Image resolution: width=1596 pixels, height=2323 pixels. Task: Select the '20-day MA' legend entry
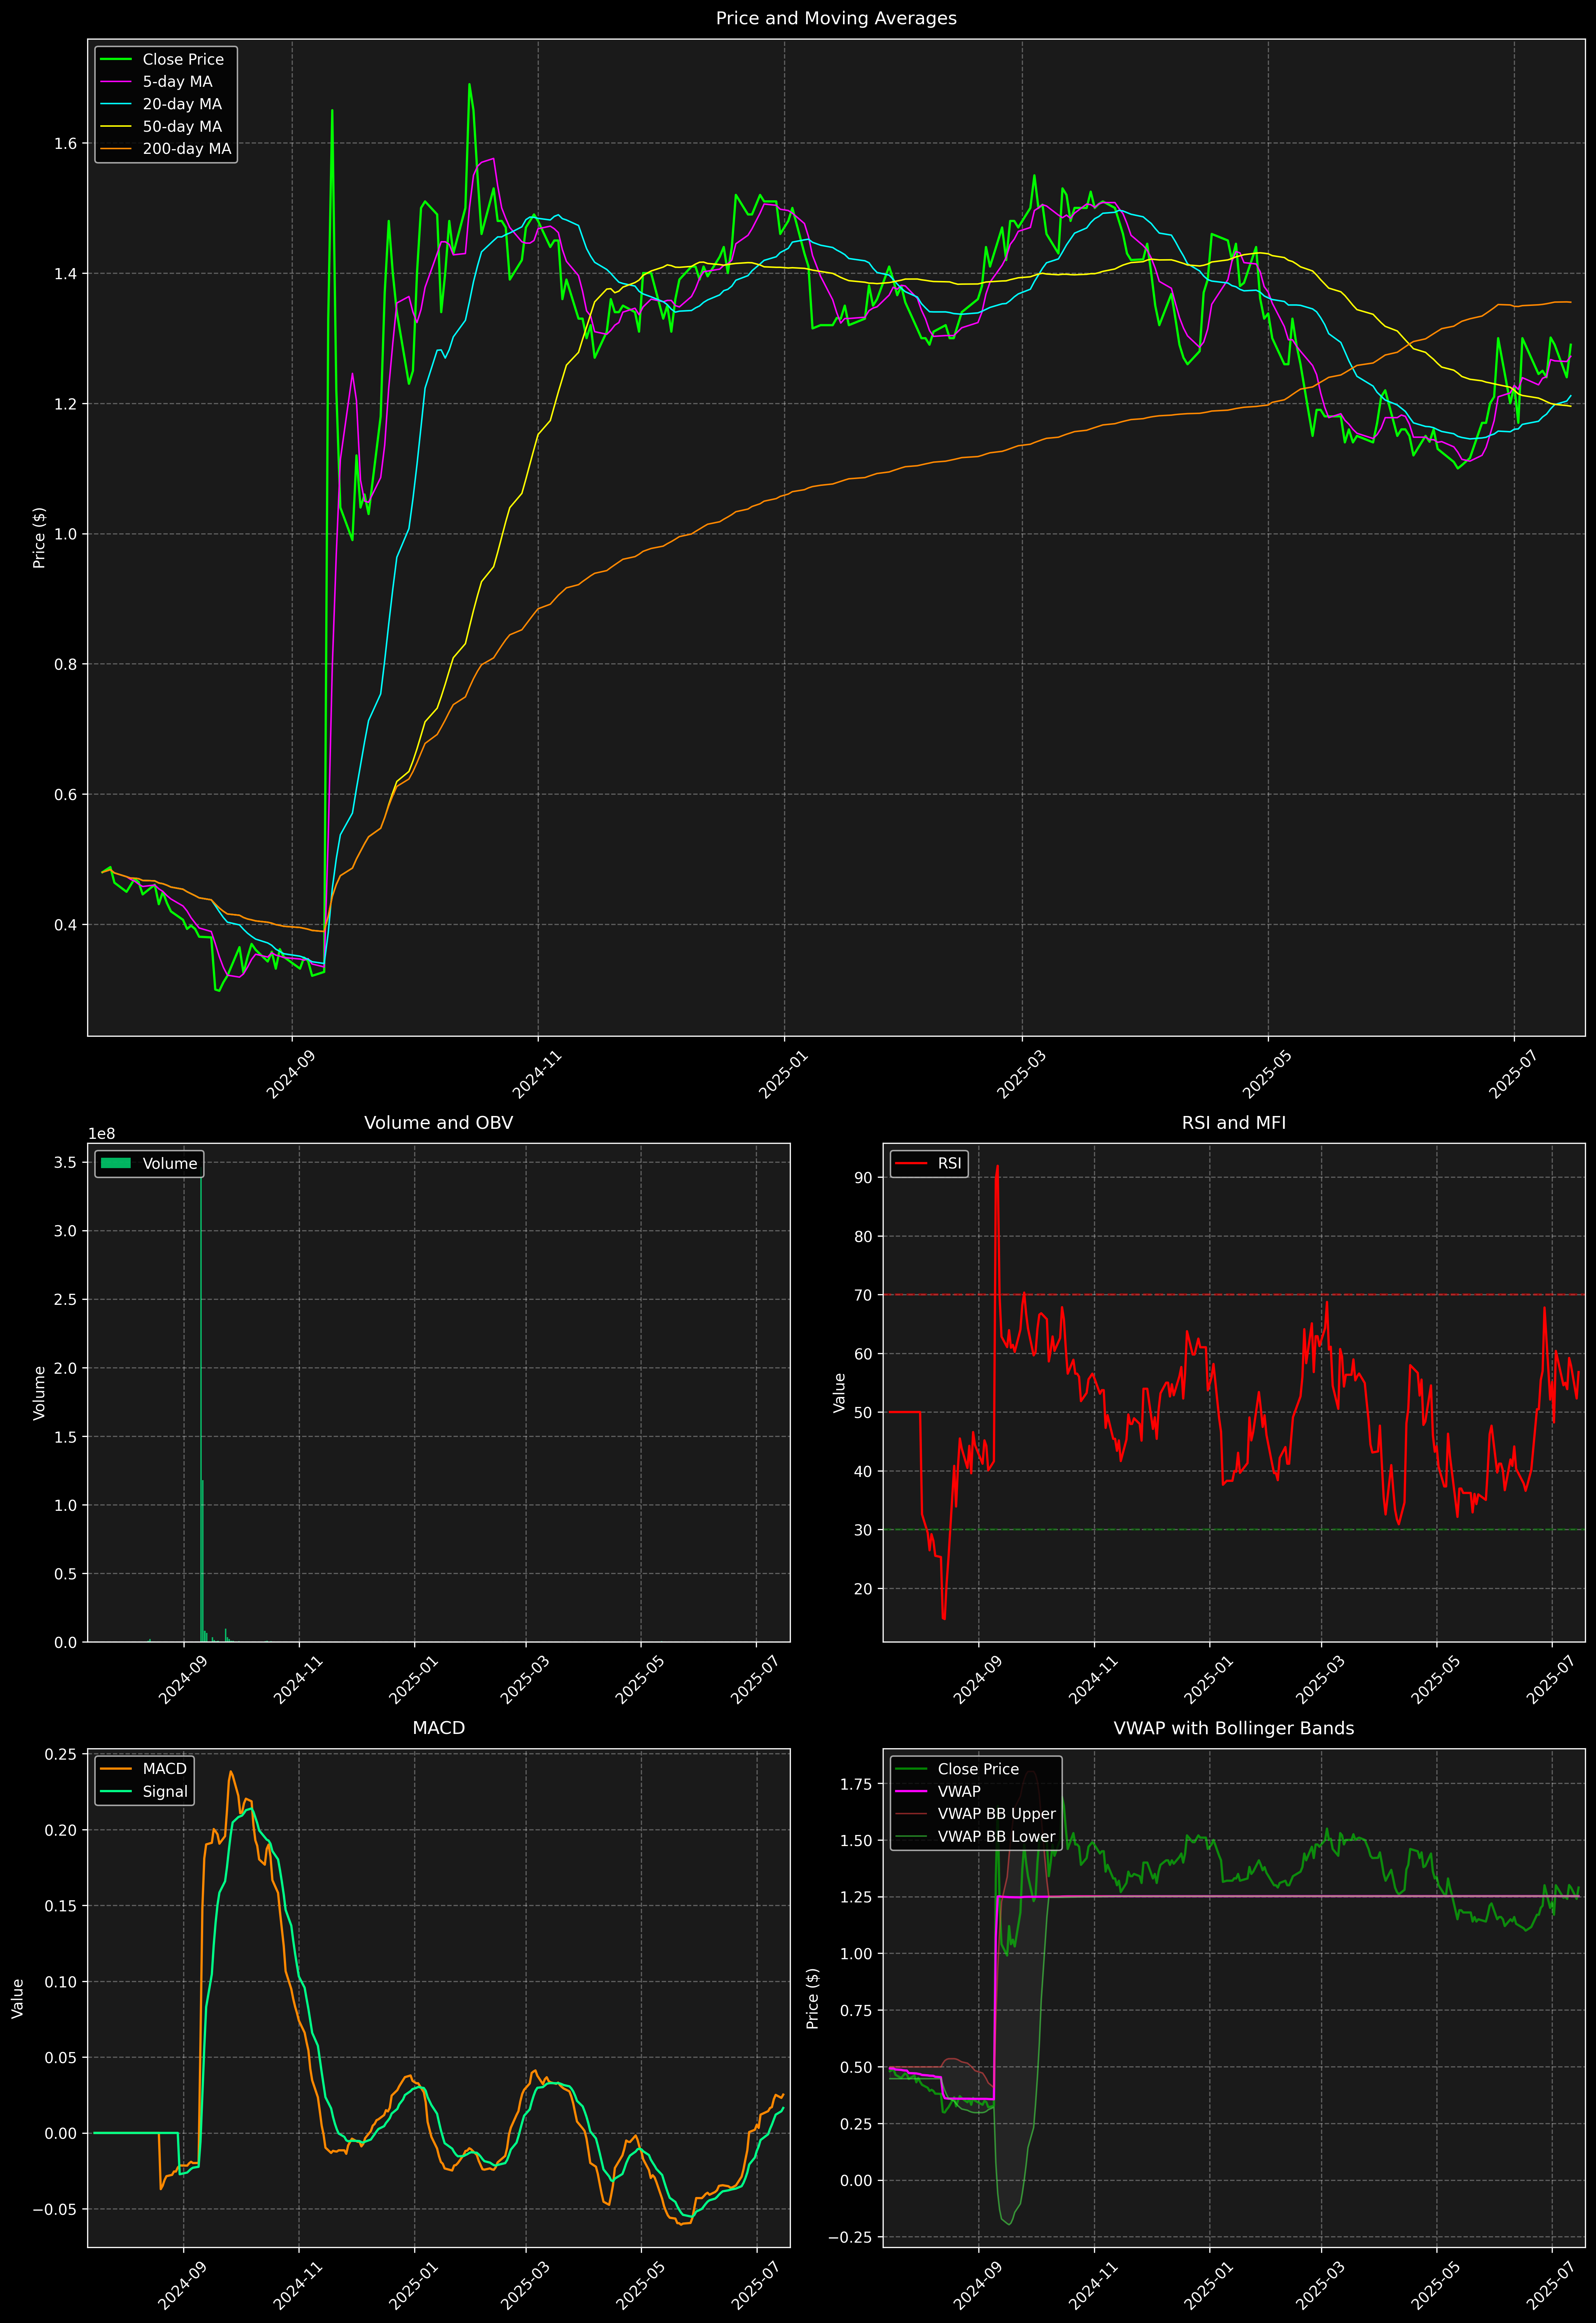point(182,104)
